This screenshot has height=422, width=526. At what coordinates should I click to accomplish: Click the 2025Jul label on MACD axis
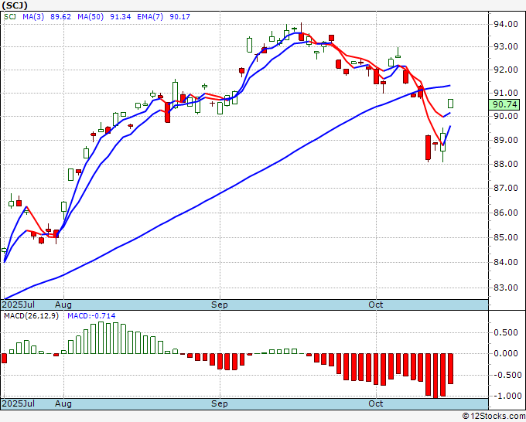18,403
